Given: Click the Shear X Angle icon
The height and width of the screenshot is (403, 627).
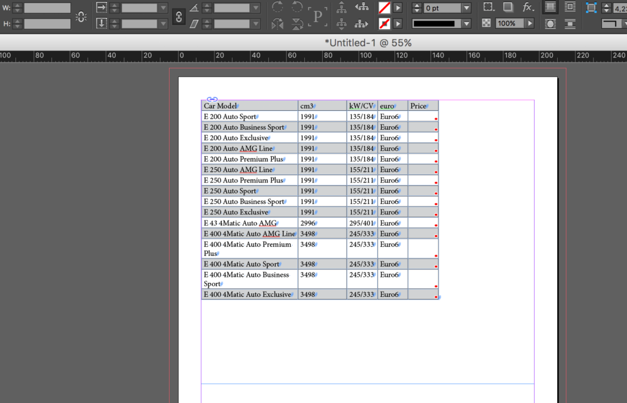Looking at the screenshot, I should pyautogui.click(x=194, y=24).
